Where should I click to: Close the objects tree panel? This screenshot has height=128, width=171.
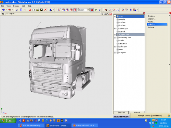click(x=144, y=13)
